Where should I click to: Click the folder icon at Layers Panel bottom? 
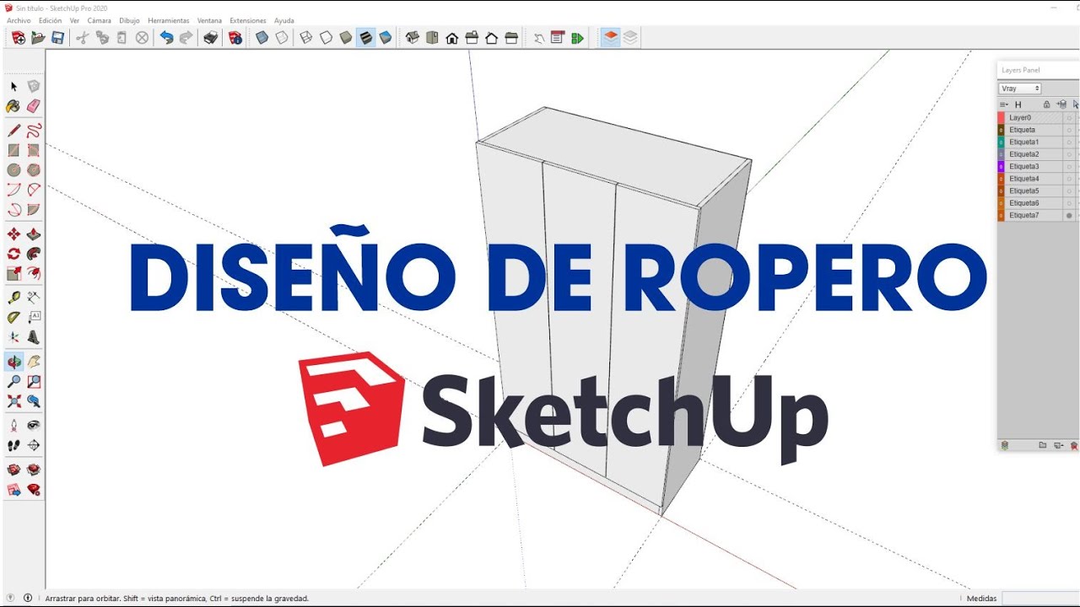pos(1043,445)
